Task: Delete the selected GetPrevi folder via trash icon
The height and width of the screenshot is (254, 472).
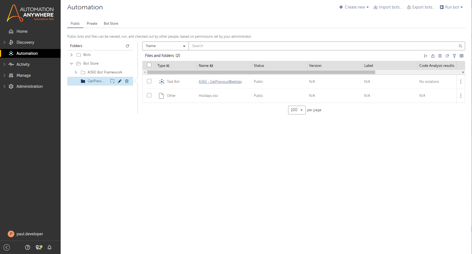Action: (127, 81)
